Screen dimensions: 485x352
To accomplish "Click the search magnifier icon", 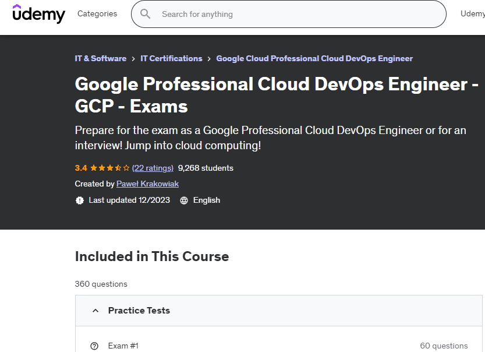I will (x=146, y=14).
